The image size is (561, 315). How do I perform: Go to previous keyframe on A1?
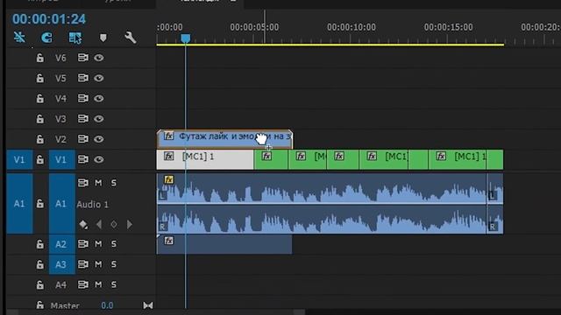point(99,225)
